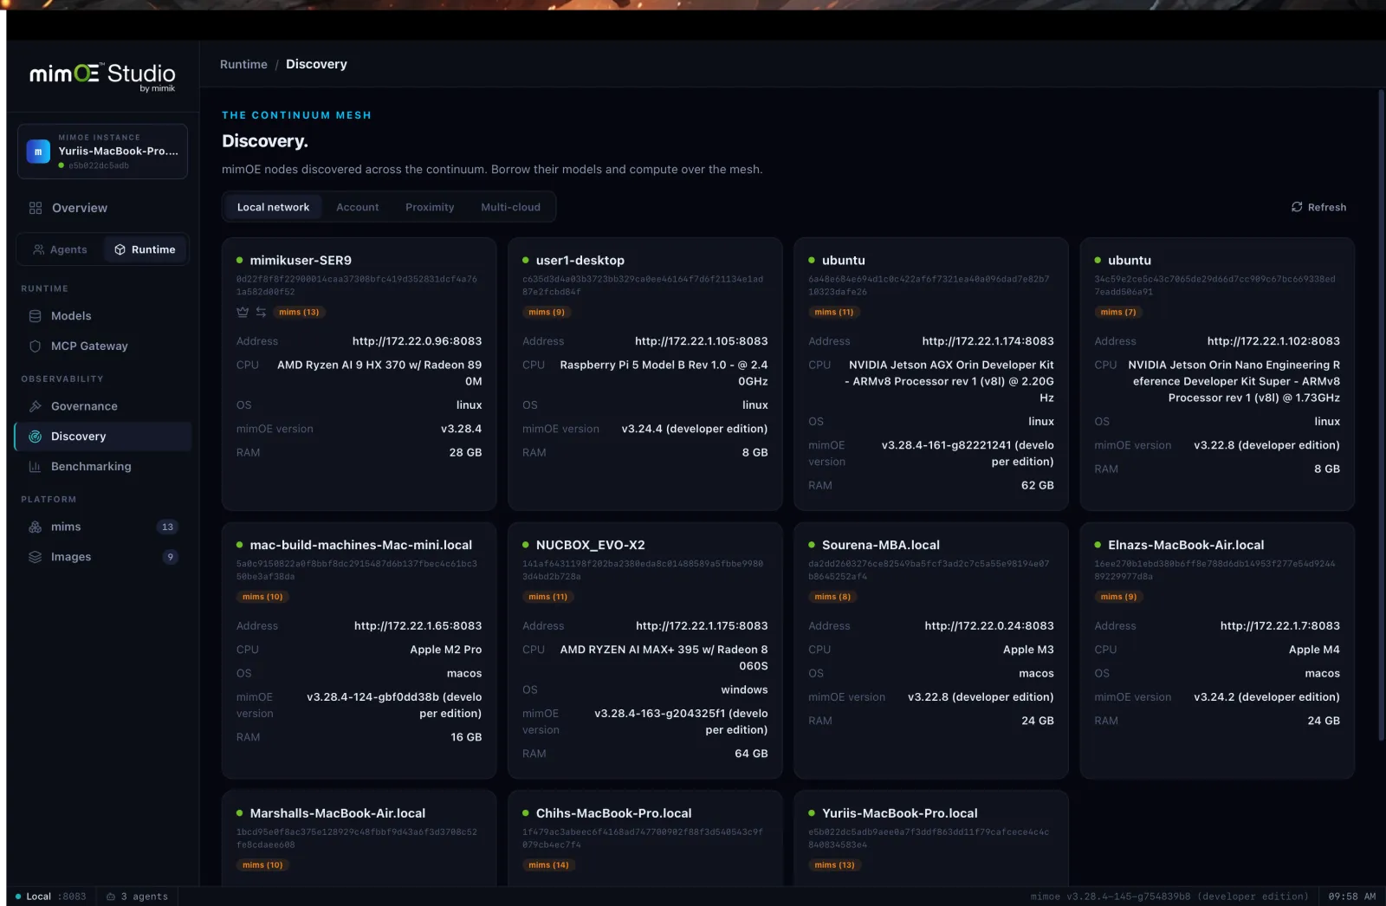This screenshot has width=1386, height=906.
Task: Select the NUCBOX_EVO-X2 node title
Action: pyautogui.click(x=591, y=545)
